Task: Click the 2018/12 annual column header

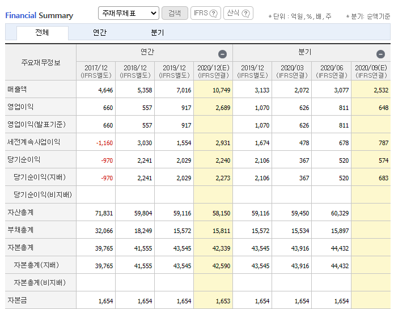Action: click(135, 71)
